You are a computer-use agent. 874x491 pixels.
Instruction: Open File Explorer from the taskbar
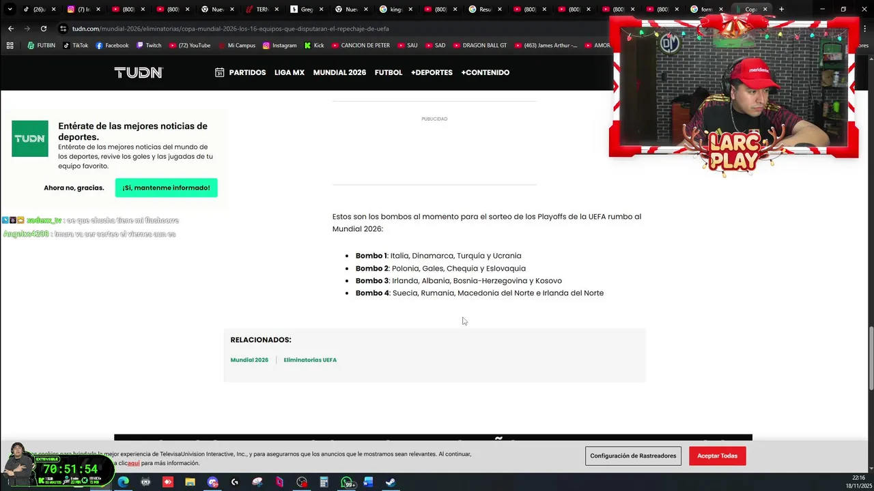(190, 482)
